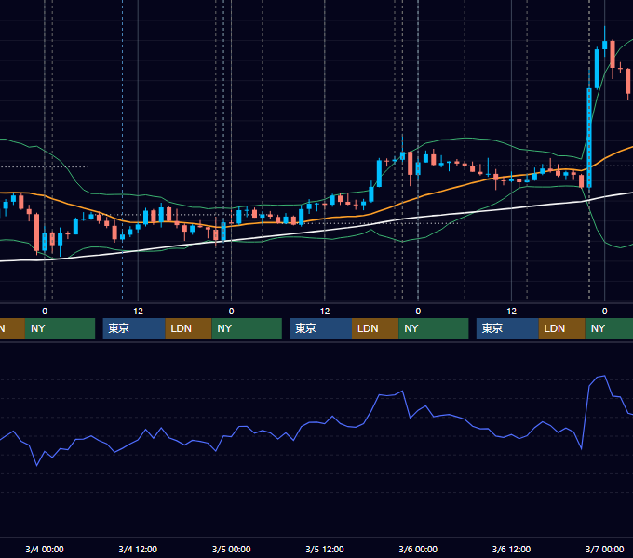Click the '3/6 00:00' time axis label
The width and height of the screenshot is (633, 558).
click(418, 549)
